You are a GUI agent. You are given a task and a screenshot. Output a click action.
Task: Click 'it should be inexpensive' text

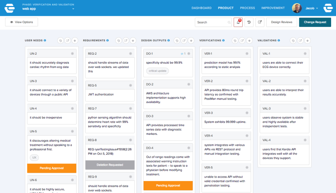click(x=46, y=117)
